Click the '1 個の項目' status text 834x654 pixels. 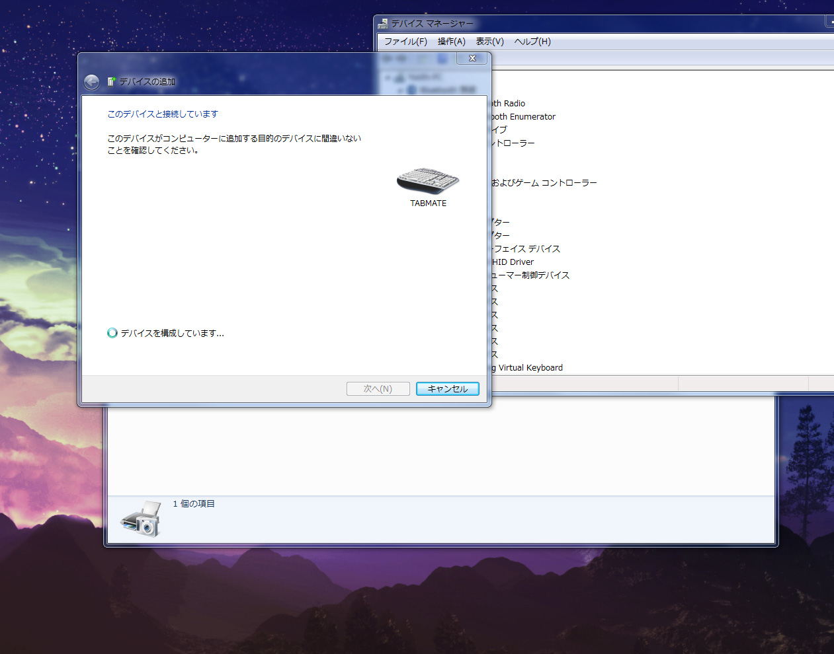tap(194, 503)
